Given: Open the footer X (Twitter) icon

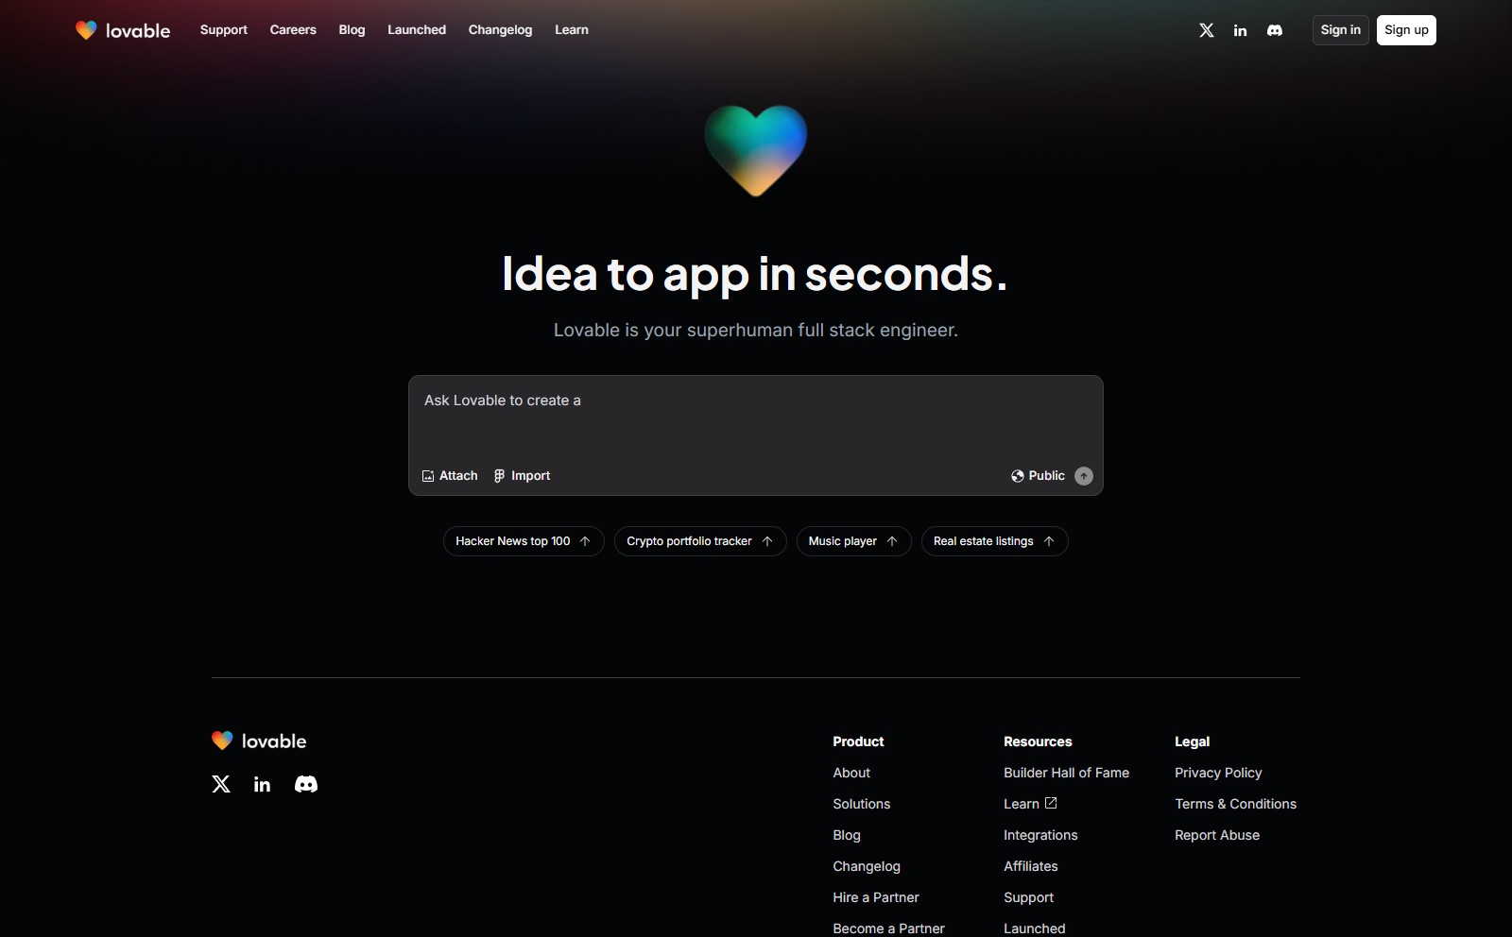Looking at the screenshot, I should 221,784.
